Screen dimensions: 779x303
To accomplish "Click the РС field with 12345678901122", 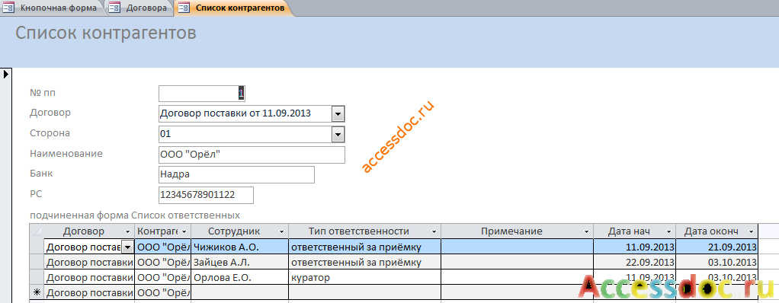I will 206,196.
